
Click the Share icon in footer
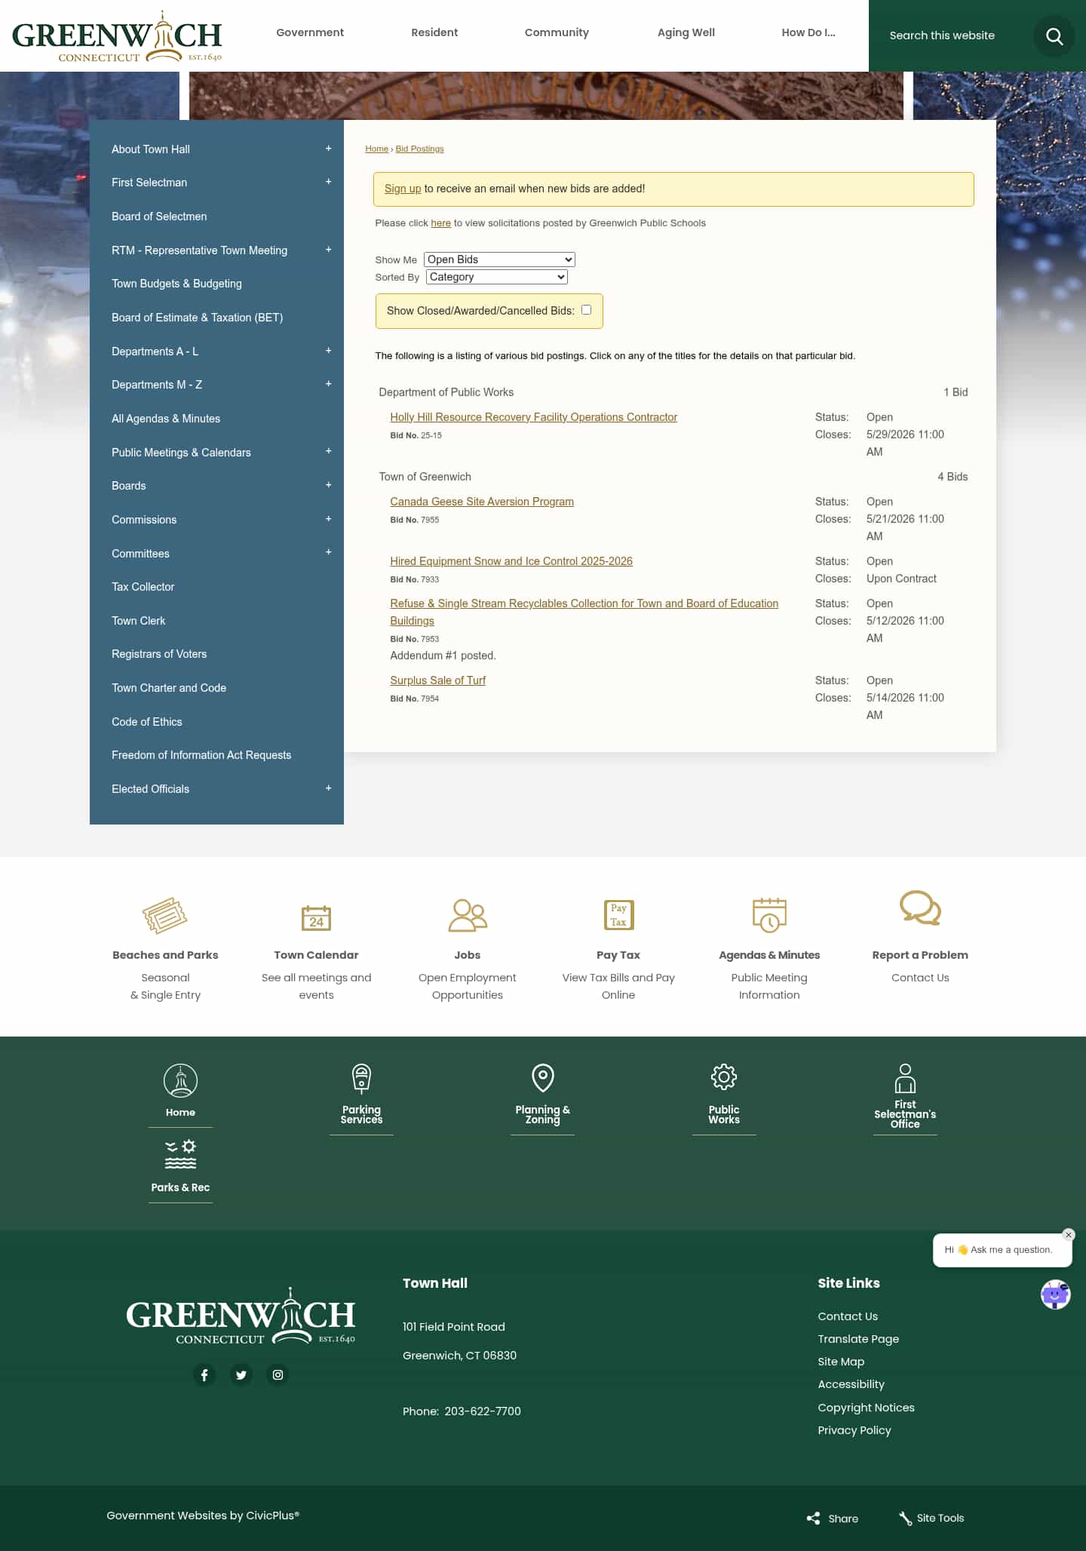[x=813, y=1519]
